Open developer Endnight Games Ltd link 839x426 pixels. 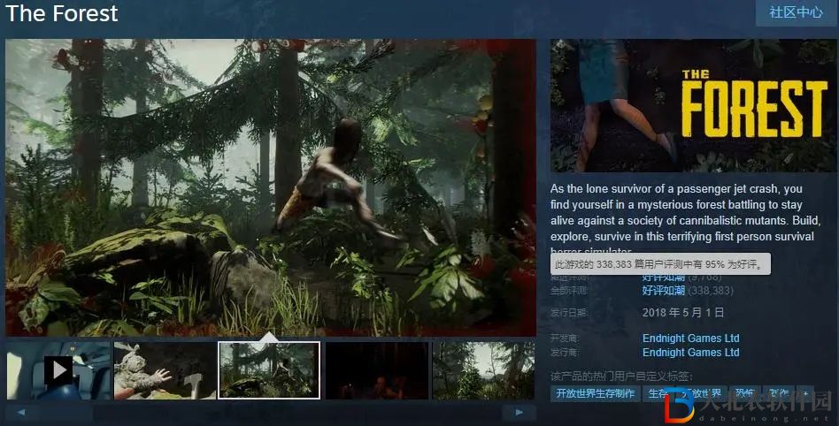691,338
